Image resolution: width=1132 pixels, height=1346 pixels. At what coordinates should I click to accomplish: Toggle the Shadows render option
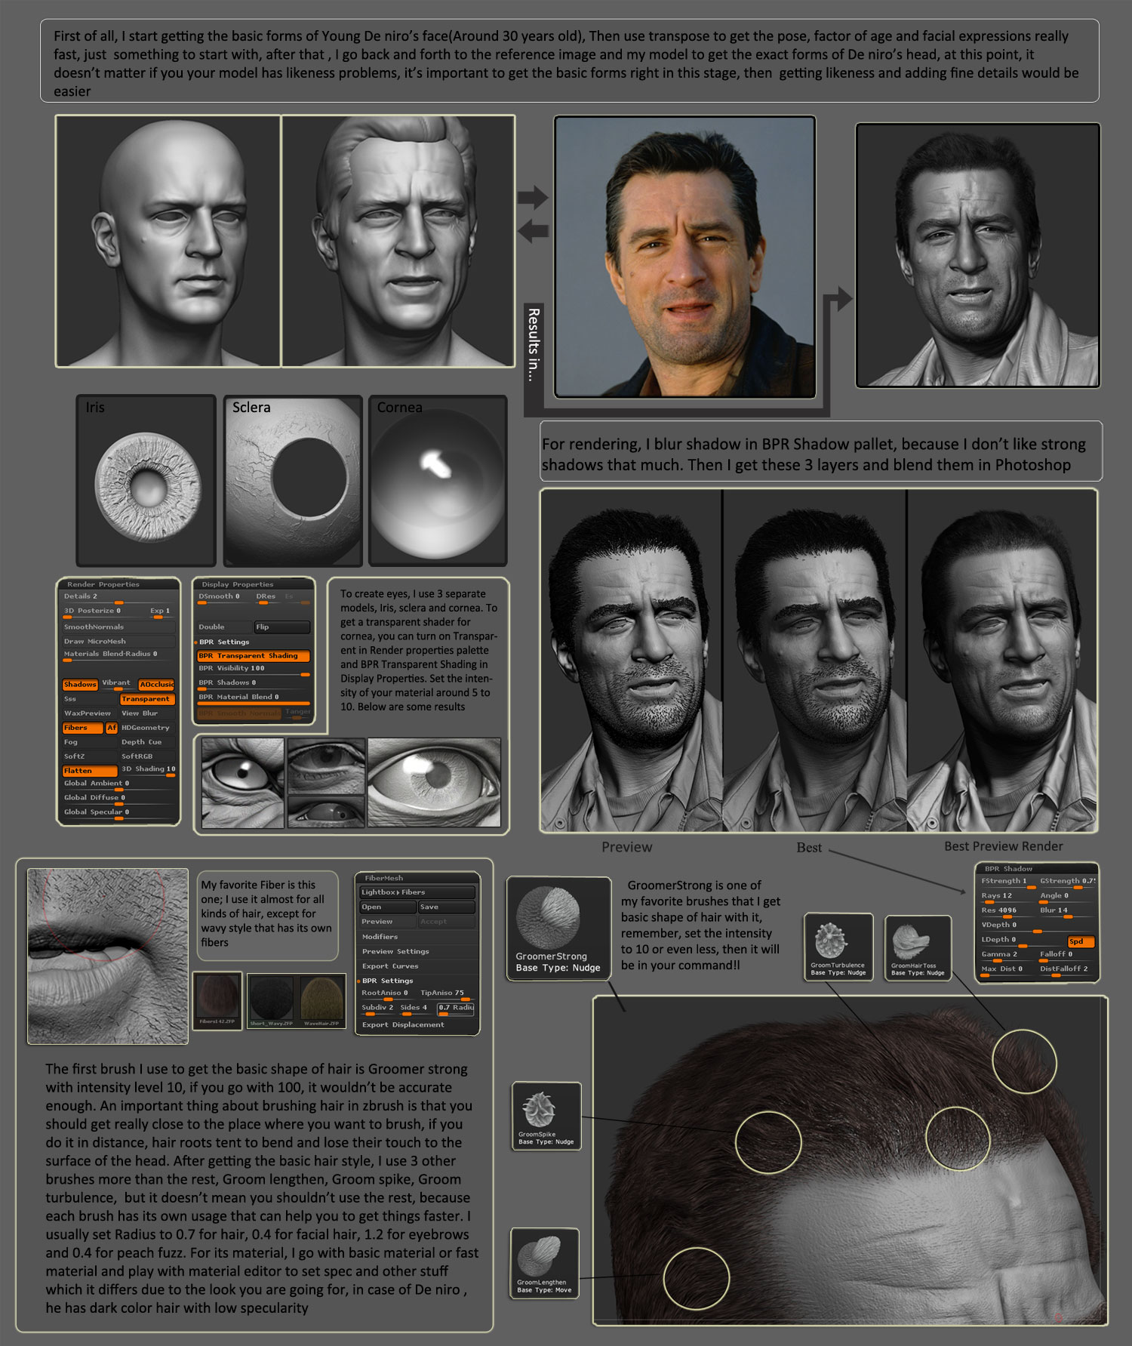tap(80, 684)
